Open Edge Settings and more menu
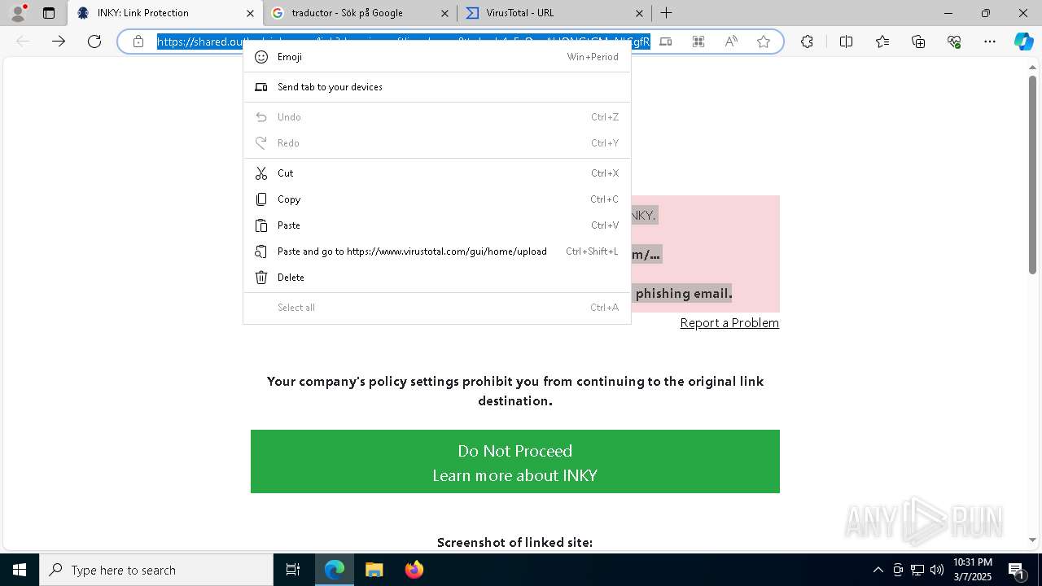 click(990, 42)
